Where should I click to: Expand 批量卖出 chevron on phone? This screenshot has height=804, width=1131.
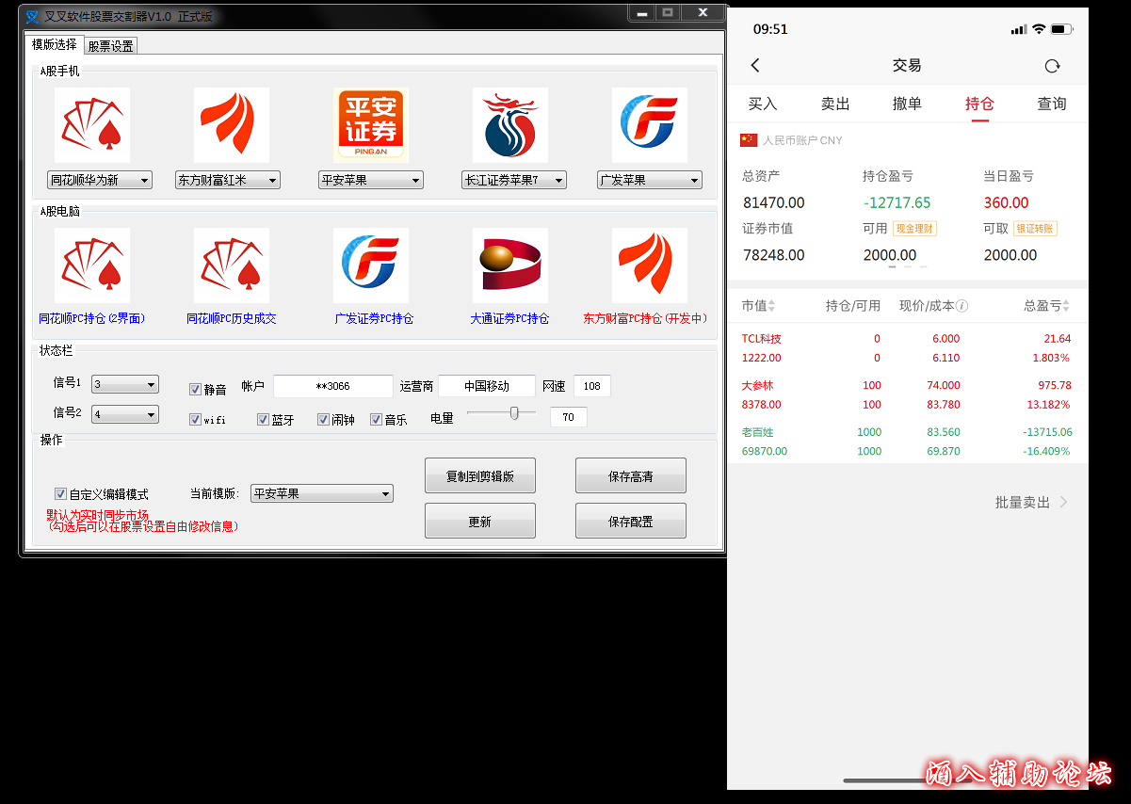[x=1064, y=502]
